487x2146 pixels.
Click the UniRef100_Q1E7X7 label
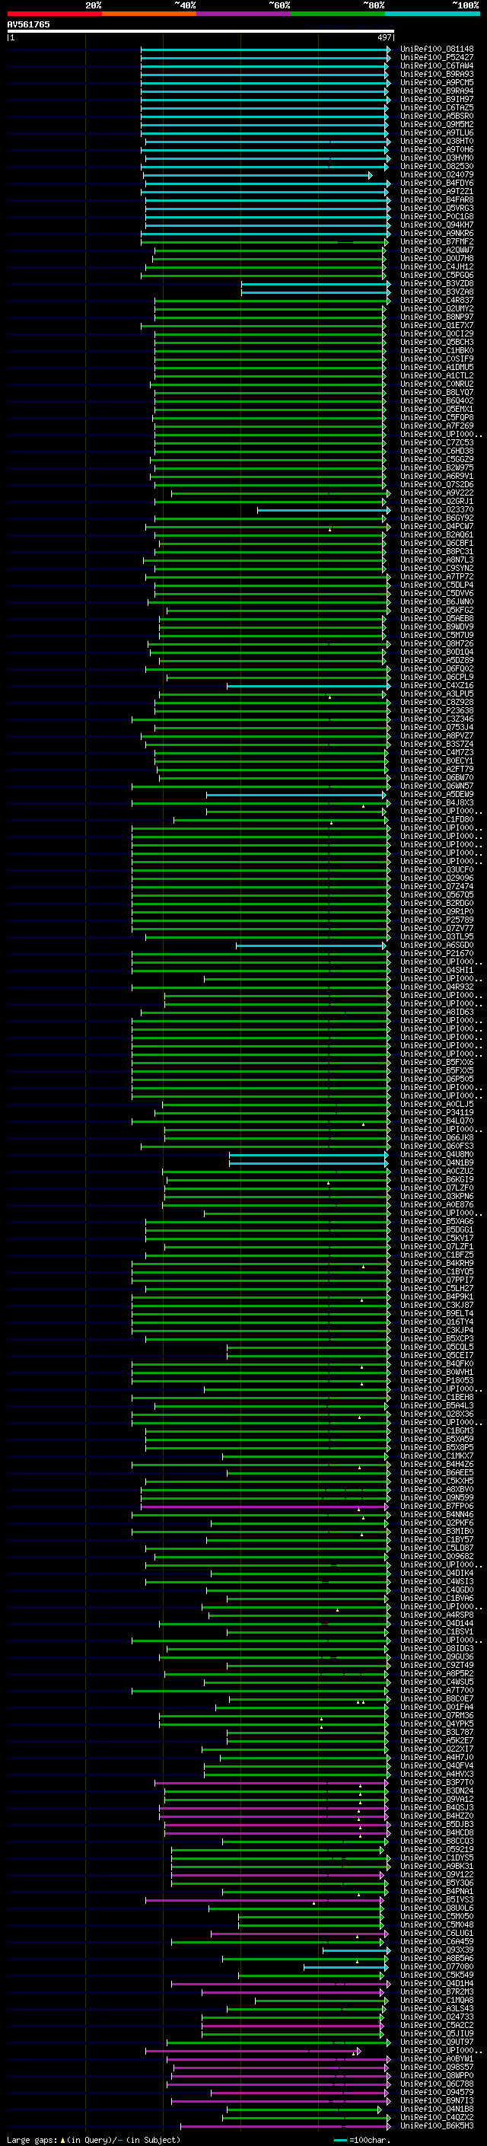pos(436,325)
